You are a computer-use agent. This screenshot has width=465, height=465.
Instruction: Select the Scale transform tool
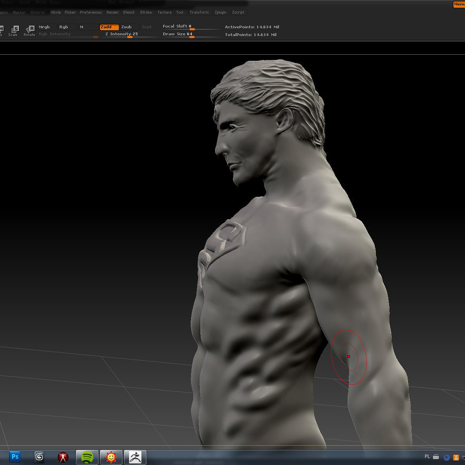[x=14, y=31]
